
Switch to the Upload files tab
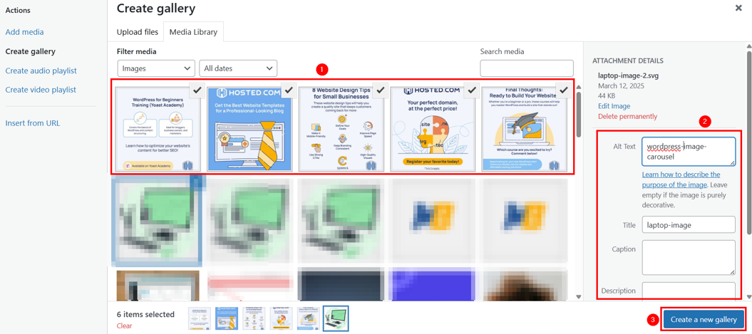(x=137, y=33)
